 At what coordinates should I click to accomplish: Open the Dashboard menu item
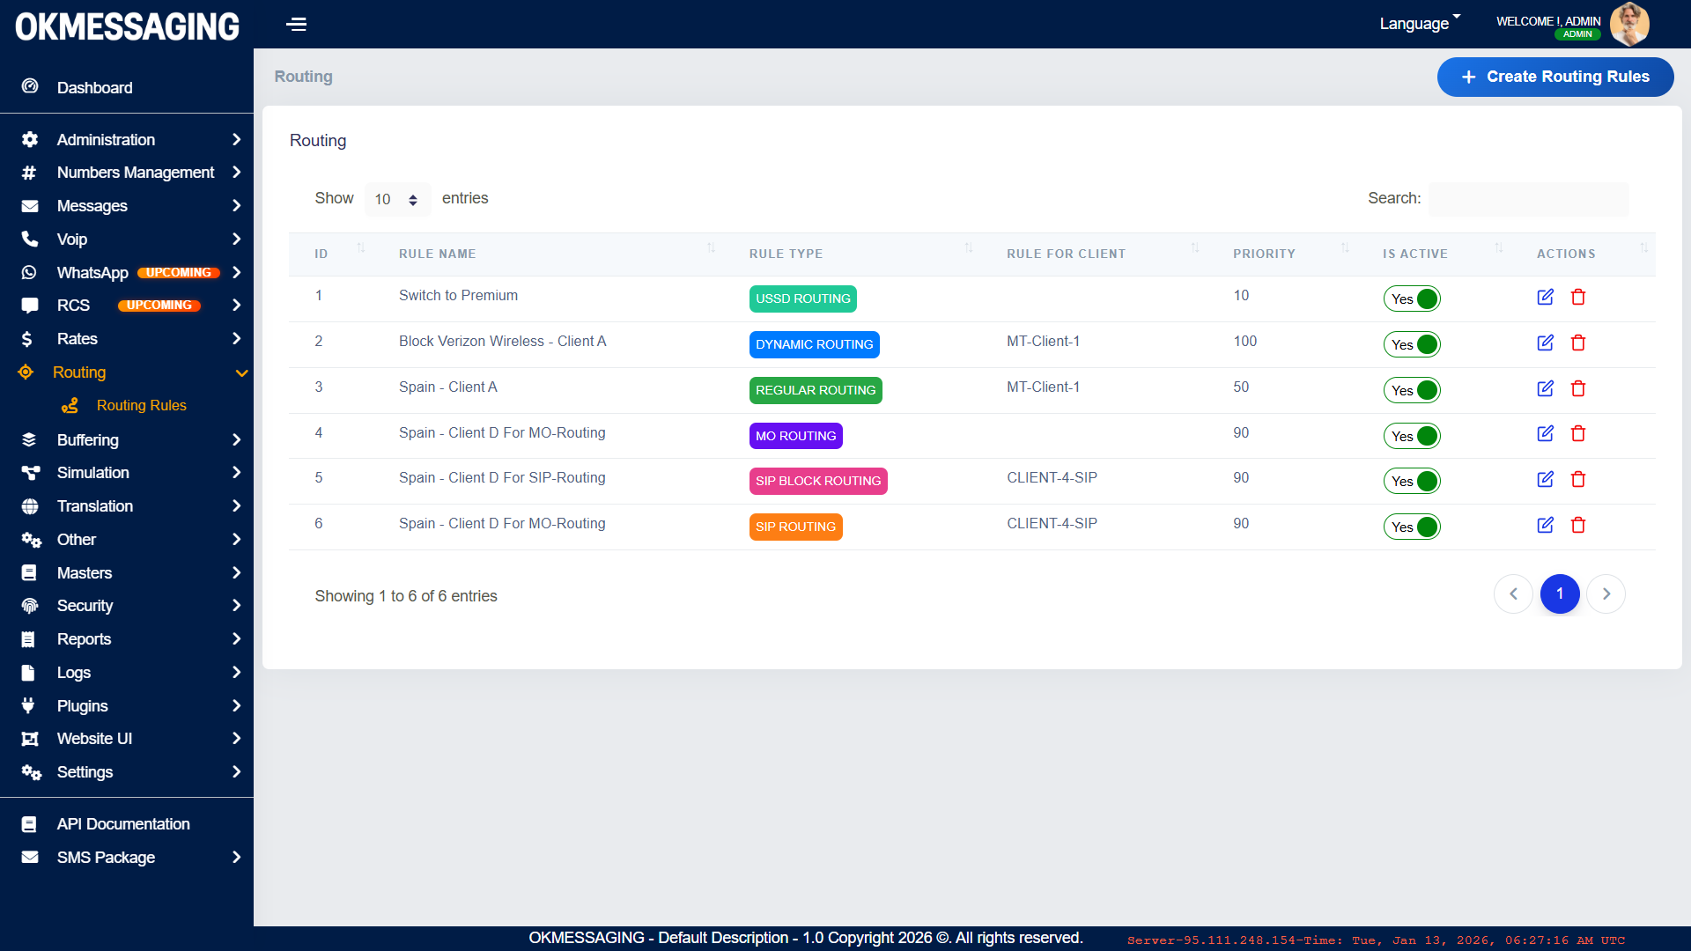pyautogui.click(x=94, y=88)
